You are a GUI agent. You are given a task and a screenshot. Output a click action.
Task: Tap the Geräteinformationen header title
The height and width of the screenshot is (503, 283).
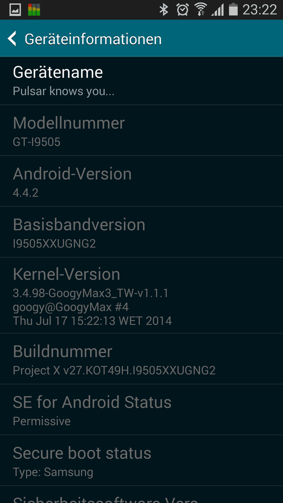[x=93, y=39]
